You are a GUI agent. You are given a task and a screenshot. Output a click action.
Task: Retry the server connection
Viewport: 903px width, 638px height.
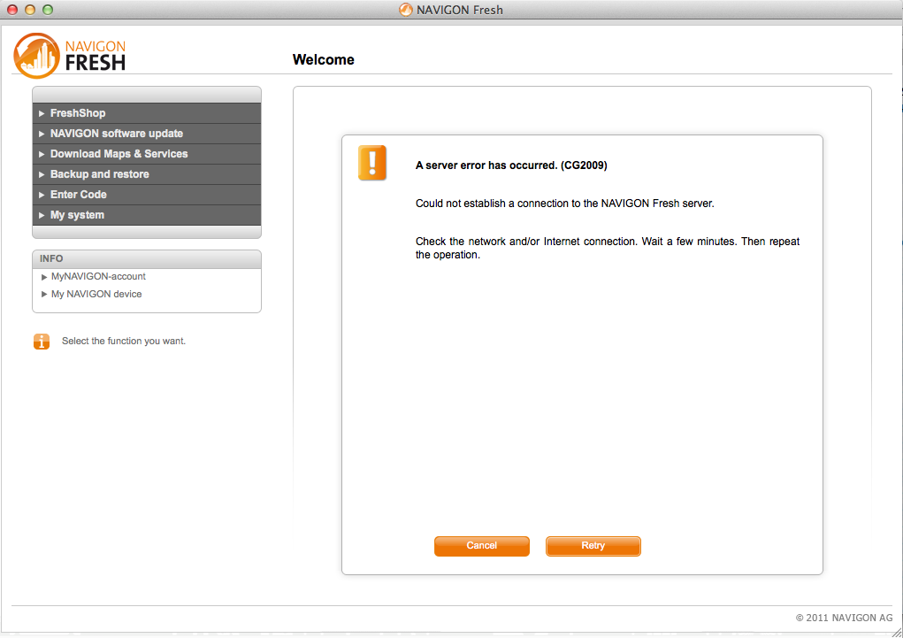click(593, 546)
